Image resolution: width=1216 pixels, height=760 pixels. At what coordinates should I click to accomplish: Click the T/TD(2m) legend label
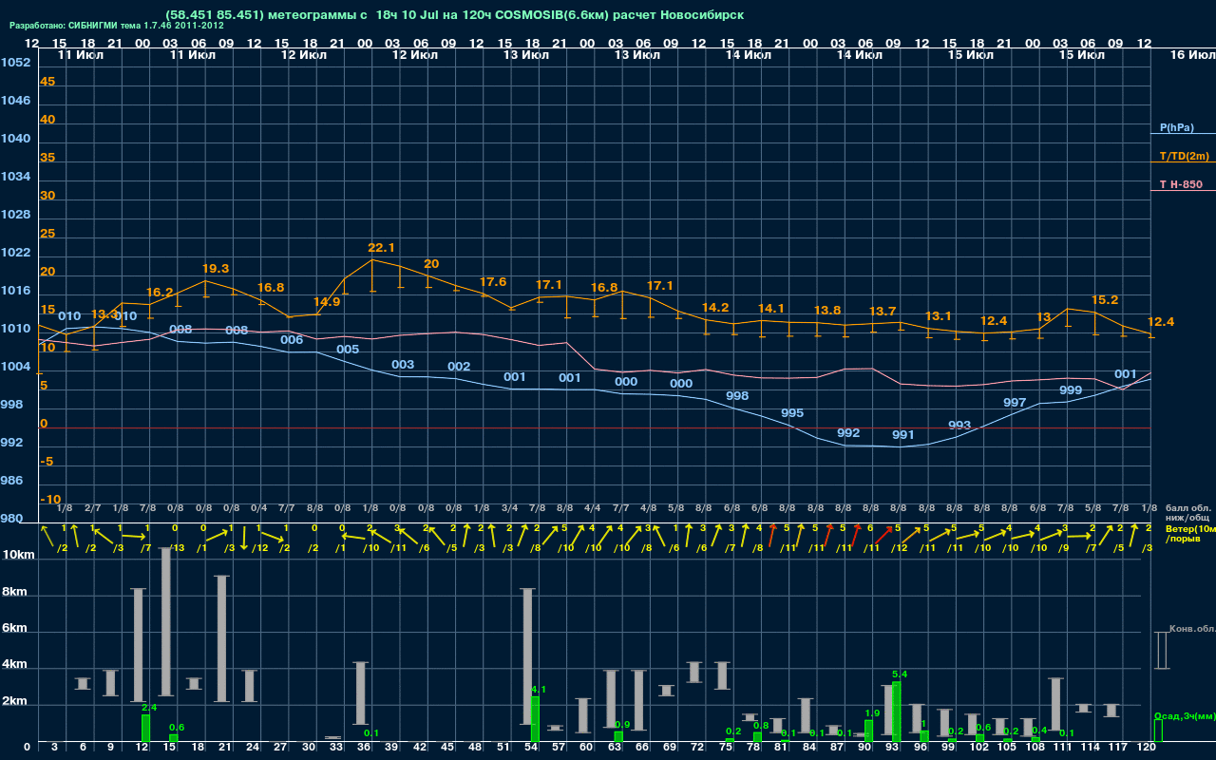pyautogui.click(x=1185, y=156)
